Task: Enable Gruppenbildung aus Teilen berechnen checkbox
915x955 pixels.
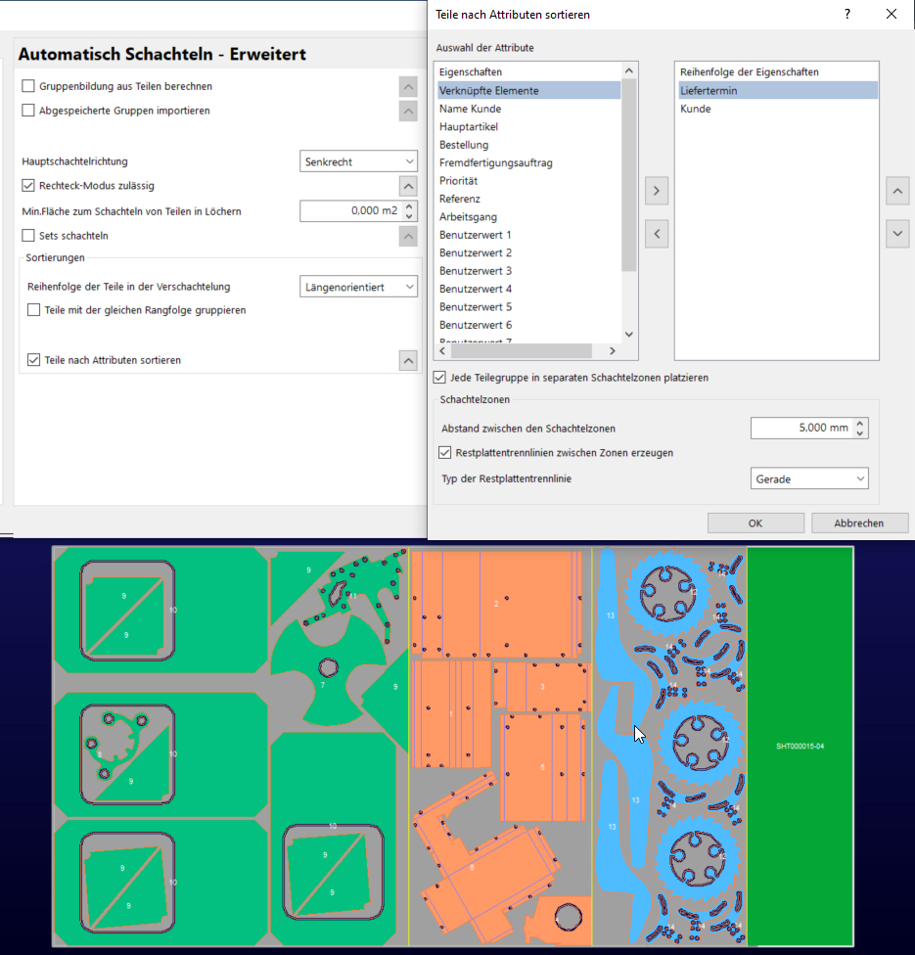Action: [x=28, y=86]
